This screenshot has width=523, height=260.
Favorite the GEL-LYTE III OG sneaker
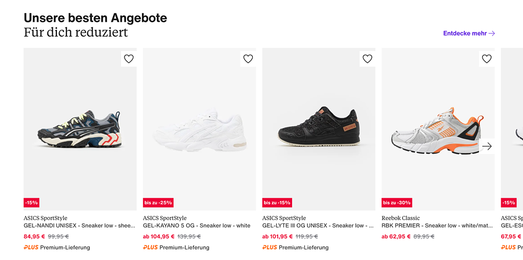click(x=367, y=59)
